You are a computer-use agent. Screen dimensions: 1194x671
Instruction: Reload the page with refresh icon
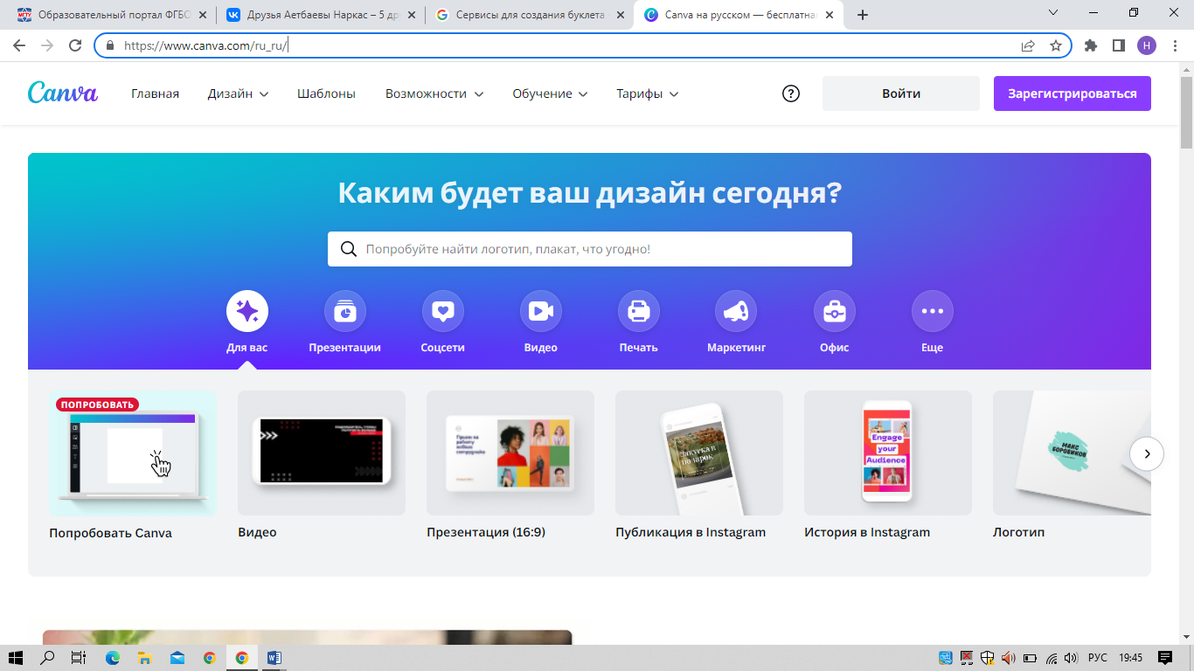(x=75, y=45)
